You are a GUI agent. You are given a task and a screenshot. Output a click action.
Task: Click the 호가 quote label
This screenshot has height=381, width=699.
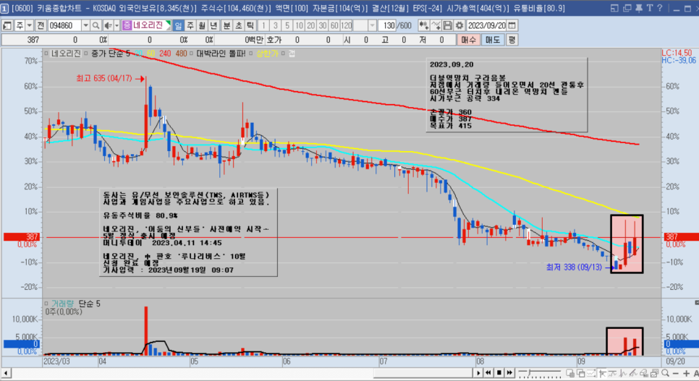coord(274,40)
